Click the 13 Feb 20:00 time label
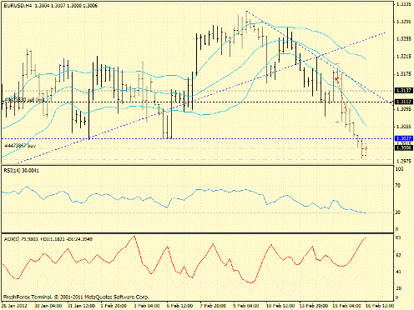This screenshot has height=310, width=414. [314, 306]
